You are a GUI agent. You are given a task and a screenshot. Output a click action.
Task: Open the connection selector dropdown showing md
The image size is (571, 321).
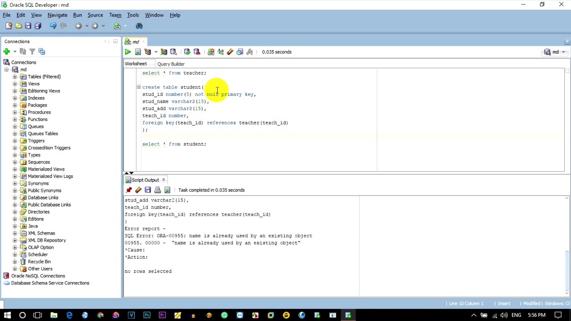coord(555,52)
